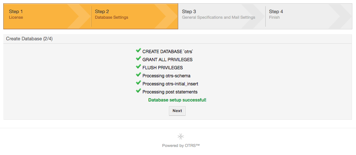
Task: Click the Next button
Action: click(177, 111)
